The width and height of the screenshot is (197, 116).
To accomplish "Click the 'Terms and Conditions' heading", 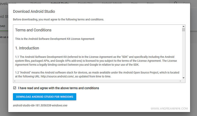I will (33, 30).
